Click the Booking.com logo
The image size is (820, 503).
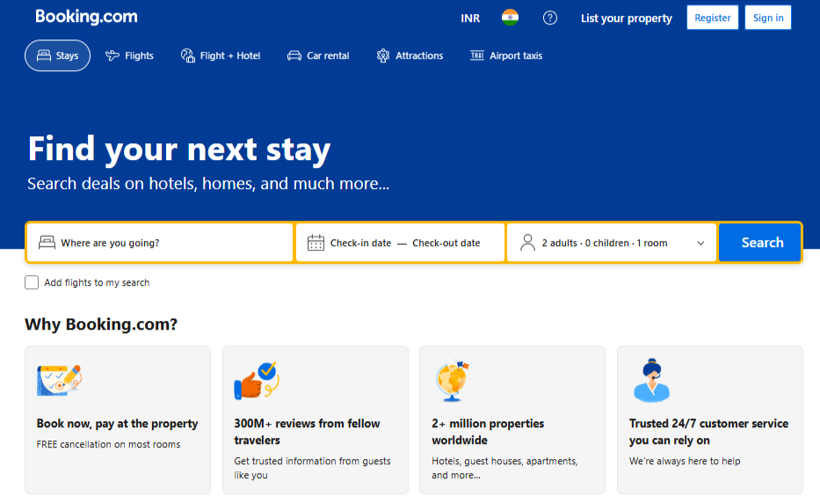[x=86, y=17]
